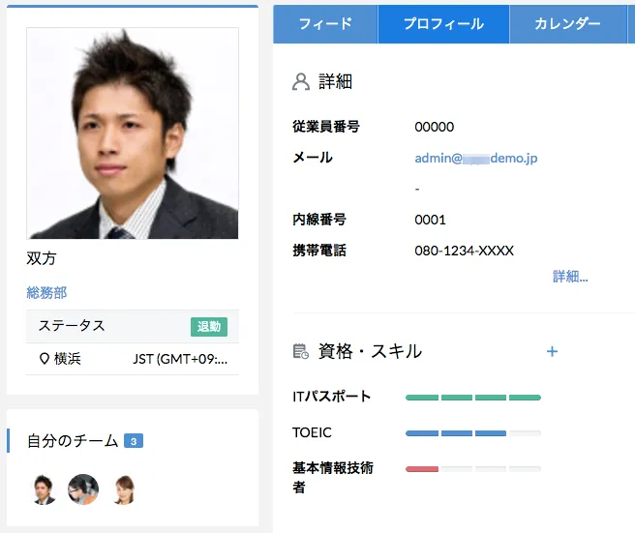Click the certificate icon next to 資格・スキル
The image size is (635, 533).
point(300,352)
